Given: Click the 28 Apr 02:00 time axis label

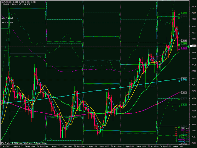Looking at the screenshot, I should point(92,146).
